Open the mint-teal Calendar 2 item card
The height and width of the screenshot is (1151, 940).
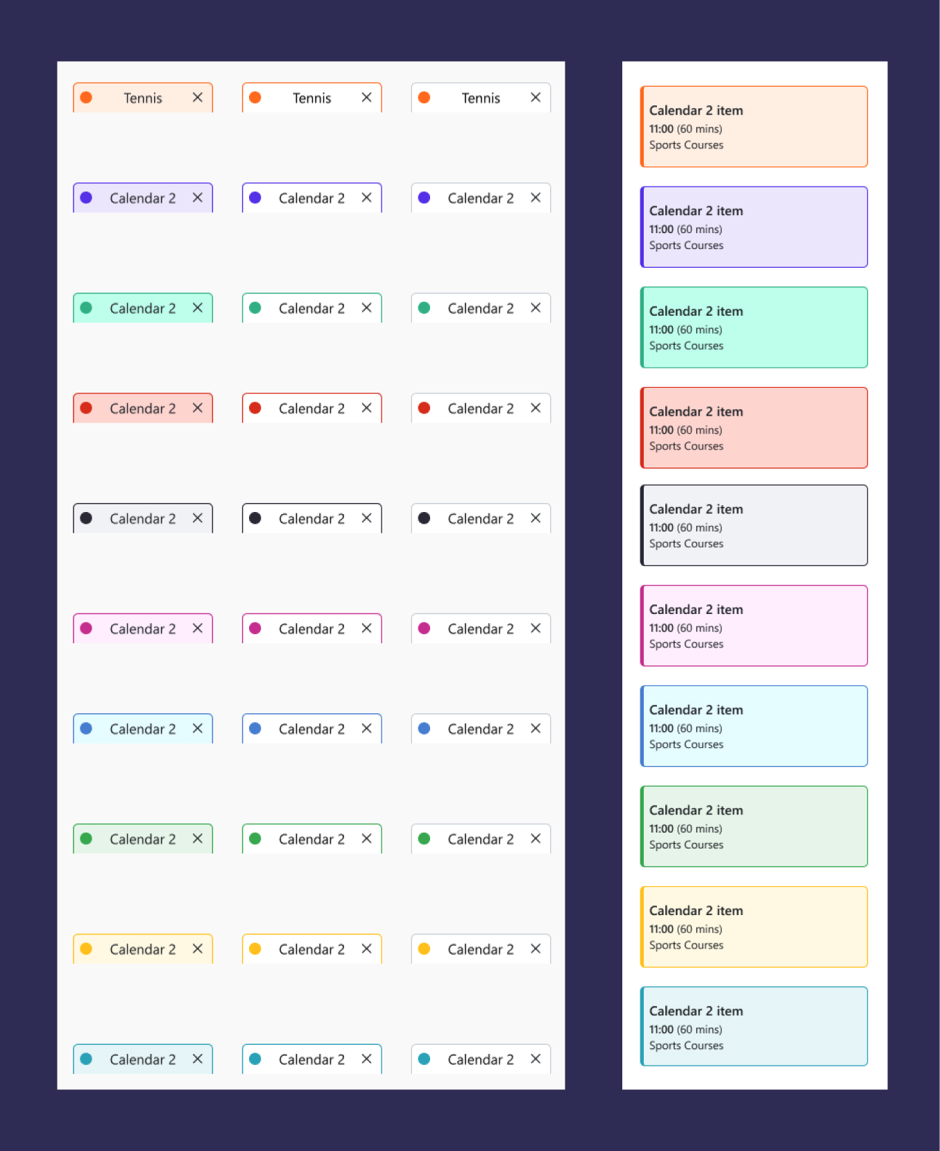coord(754,327)
